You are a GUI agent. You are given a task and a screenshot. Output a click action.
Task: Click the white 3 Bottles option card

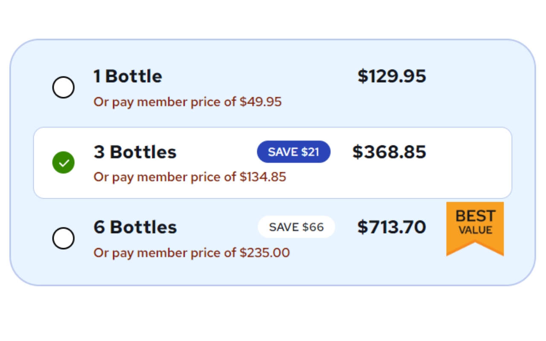[x=273, y=163]
